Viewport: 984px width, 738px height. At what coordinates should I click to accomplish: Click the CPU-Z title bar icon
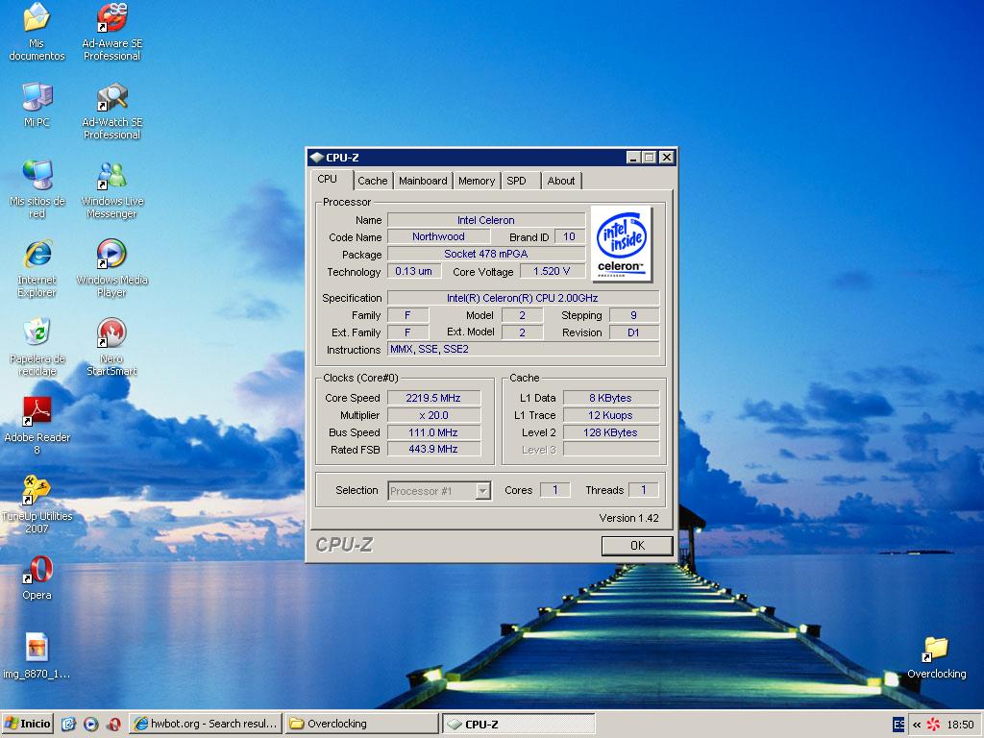pos(316,158)
